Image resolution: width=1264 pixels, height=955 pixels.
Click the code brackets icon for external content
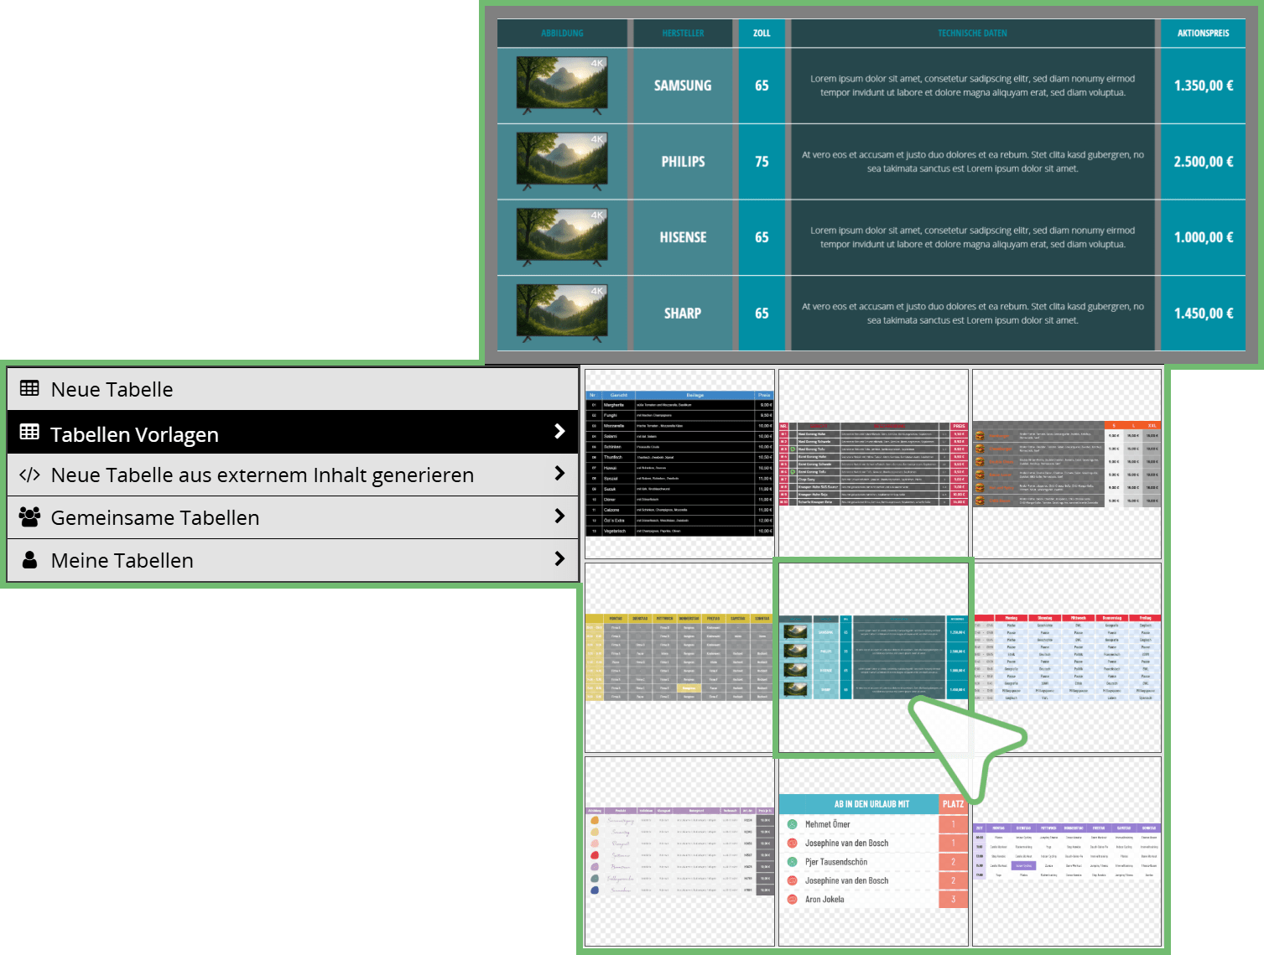[29, 475]
